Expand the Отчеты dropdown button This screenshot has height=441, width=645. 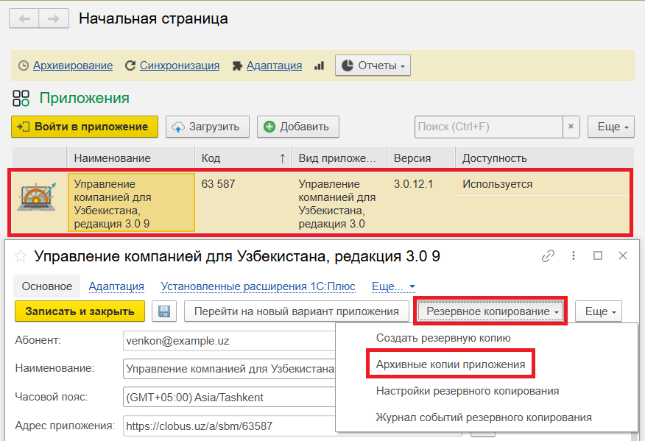[373, 66]
